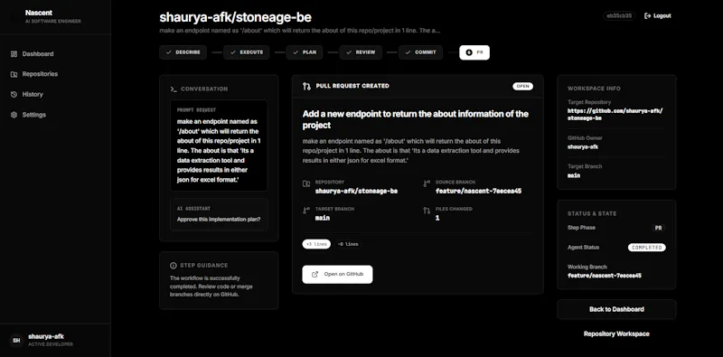
Task: Open the pull request on GitHub
Action: 337,275
